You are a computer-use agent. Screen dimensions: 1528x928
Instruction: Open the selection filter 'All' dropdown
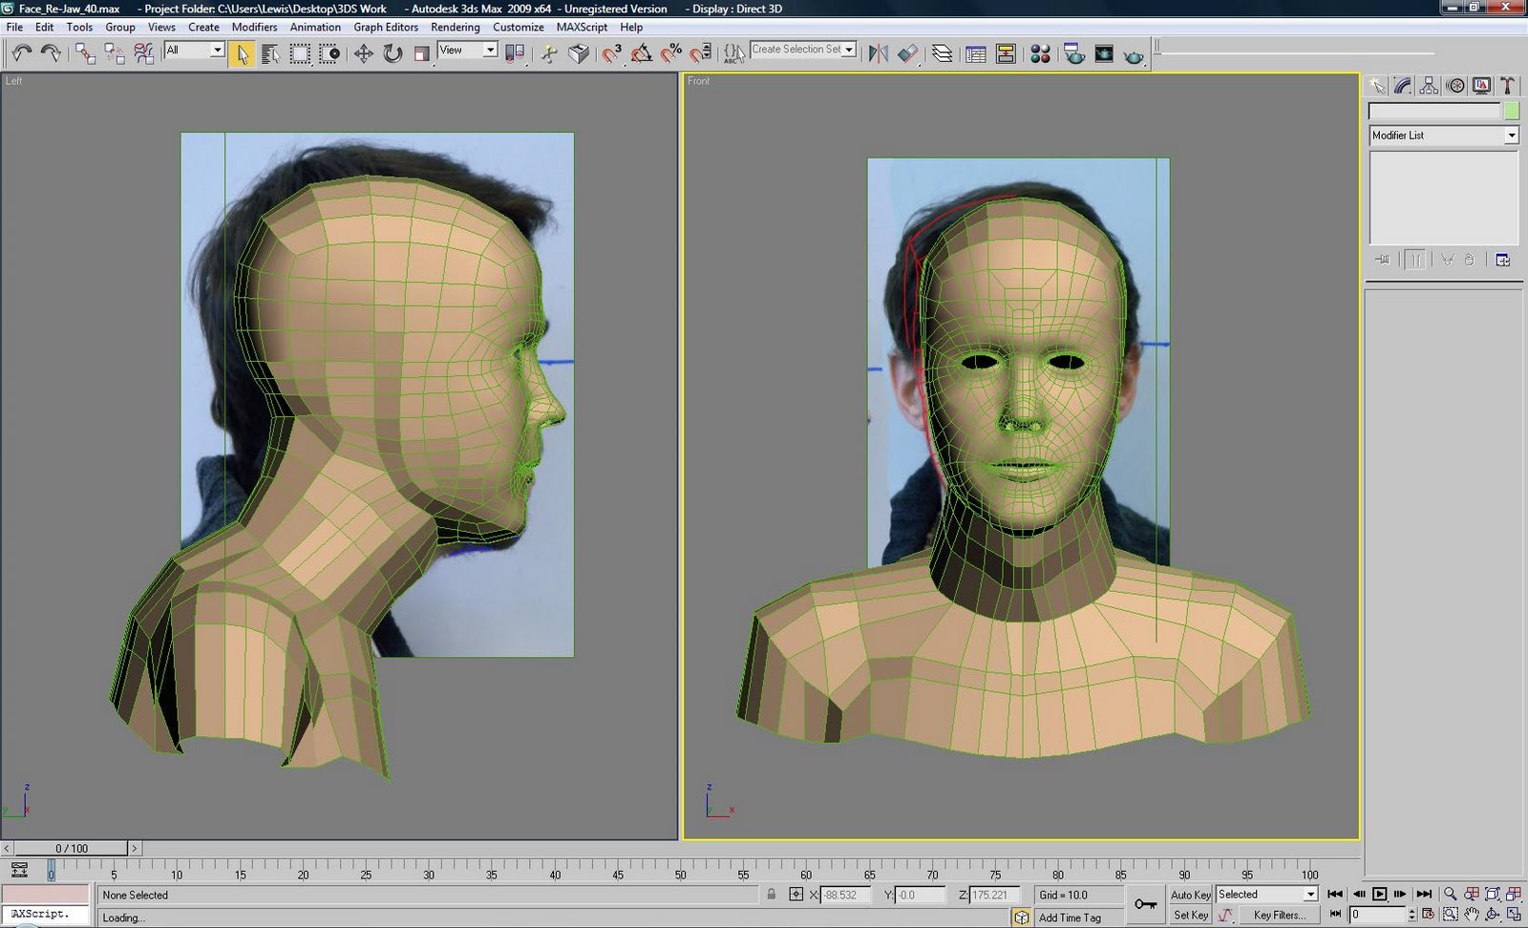pyautogui.click(x=217, y=50)
